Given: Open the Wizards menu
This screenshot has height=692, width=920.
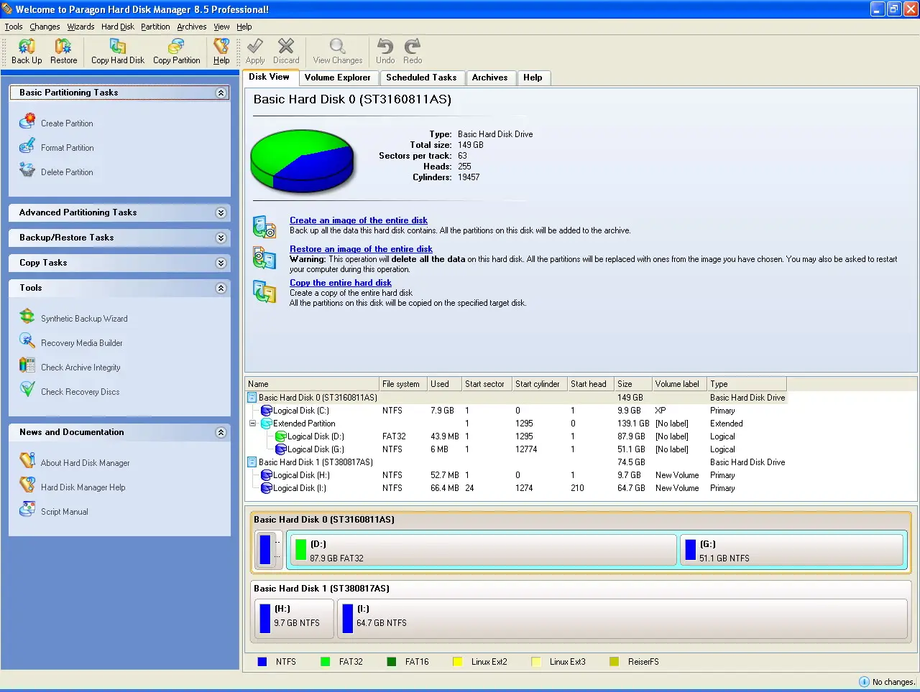Looking at the screenshot, I should (x=80, y=27).
